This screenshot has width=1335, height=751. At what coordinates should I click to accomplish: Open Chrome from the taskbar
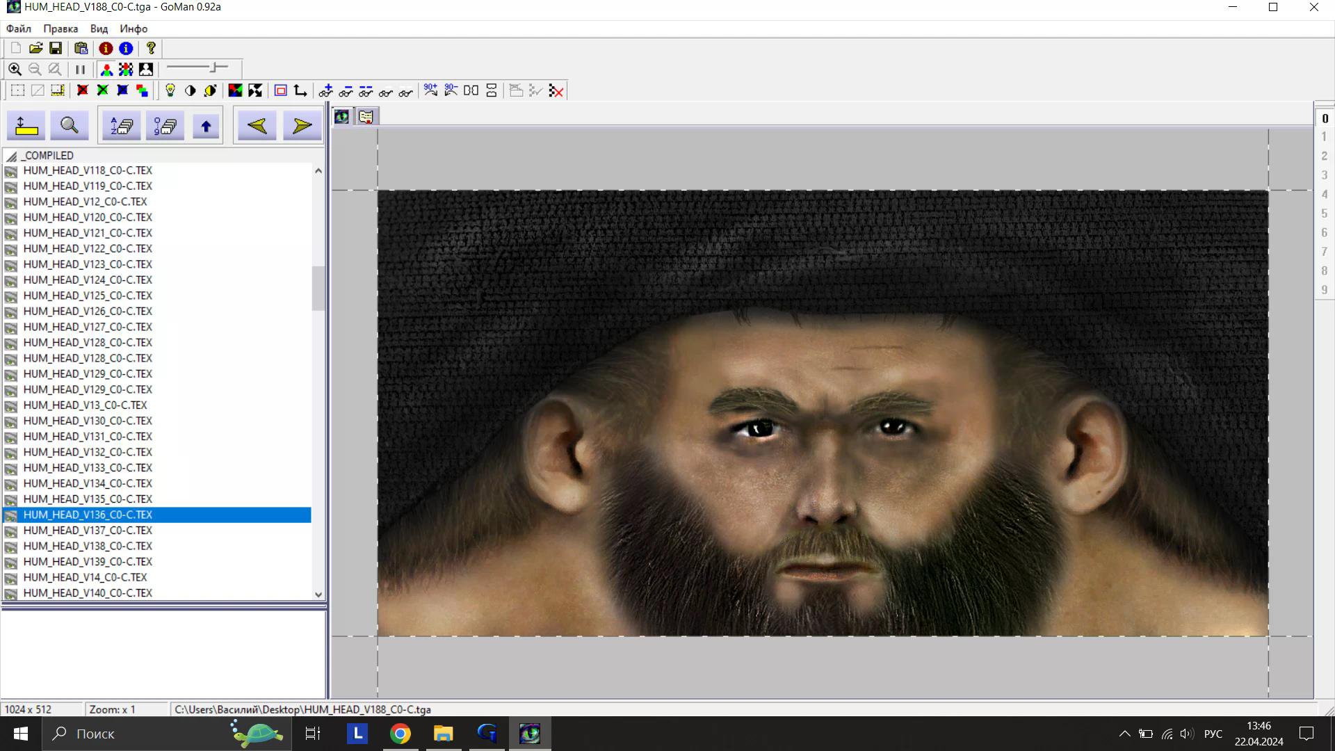coord(400,734)
